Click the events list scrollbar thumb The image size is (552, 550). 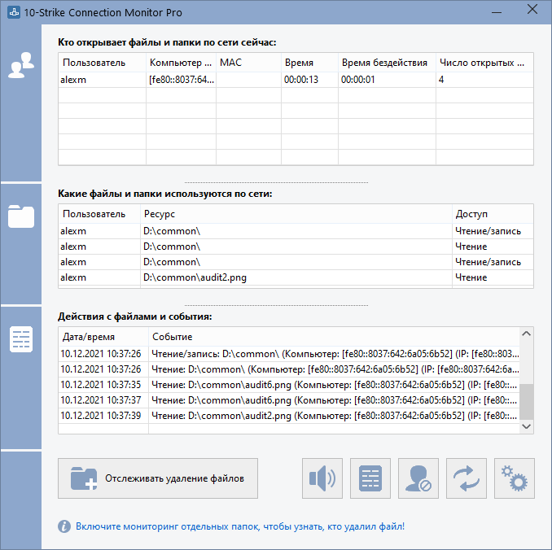pyautogui.click(x=526, y=402)
